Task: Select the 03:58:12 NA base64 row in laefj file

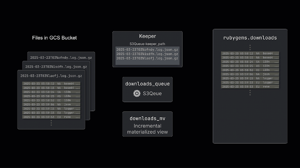Action: 51,84
